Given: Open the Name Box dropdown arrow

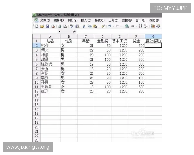Looking at the screenshot, I should pyautogui.click(x=60, y=31).
